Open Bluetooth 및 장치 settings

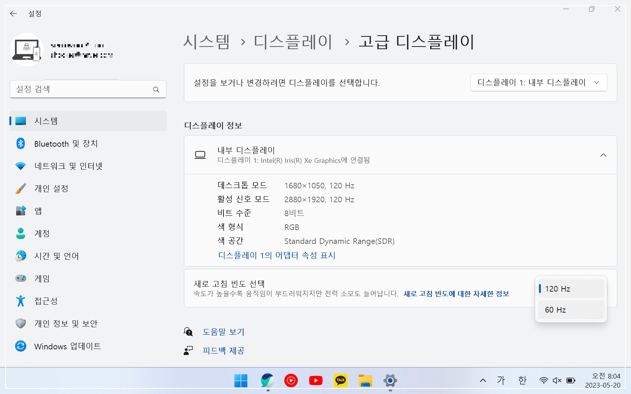point(88,143)
